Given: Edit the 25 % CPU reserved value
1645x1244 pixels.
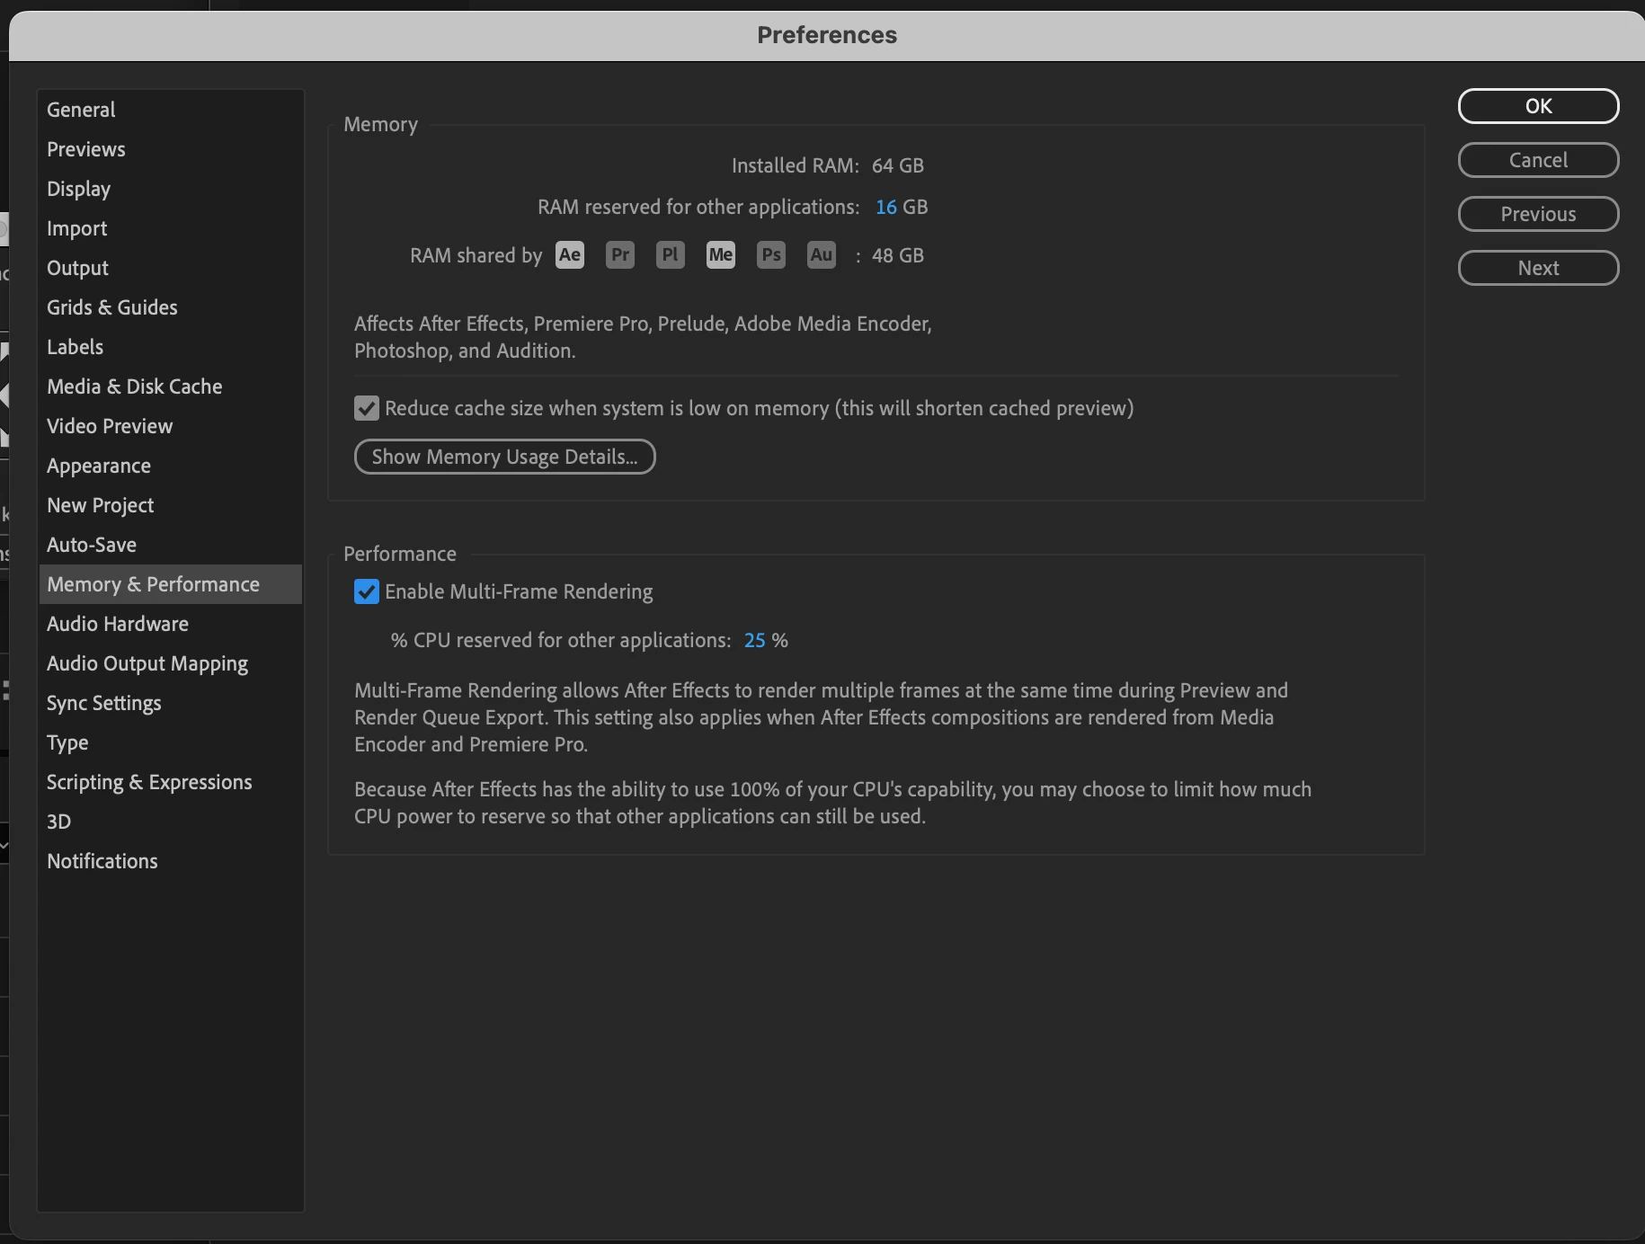Looking at the screenshot, I should 755,640.
